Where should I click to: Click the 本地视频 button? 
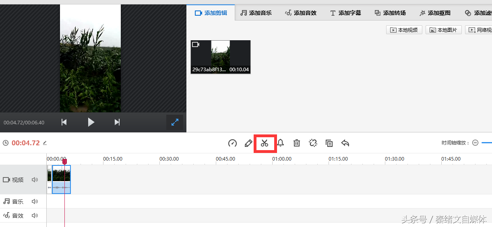404,30
